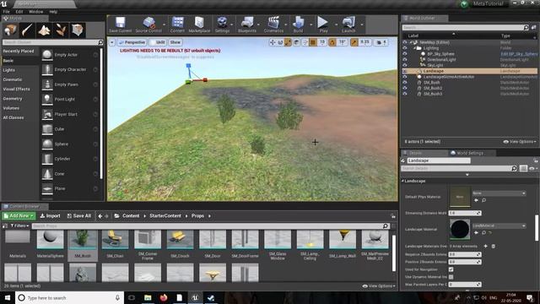540x304 pixels.
Task: Toggle Use Dynamic Material Instance checkbox
Action: [451, 277]
